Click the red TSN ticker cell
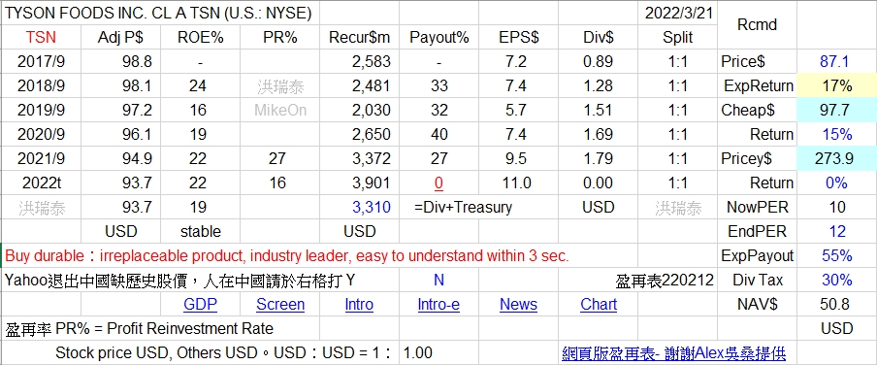Viewport: 877px width, 365px height. (x=42, y=38)
